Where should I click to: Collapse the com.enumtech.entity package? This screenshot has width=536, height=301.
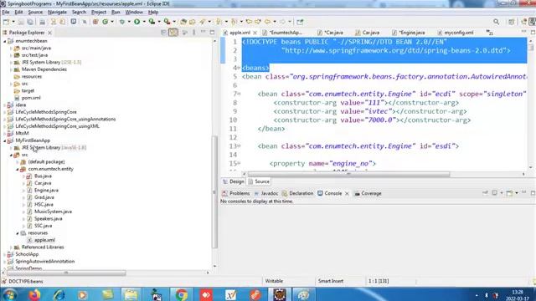coord(18,169)
